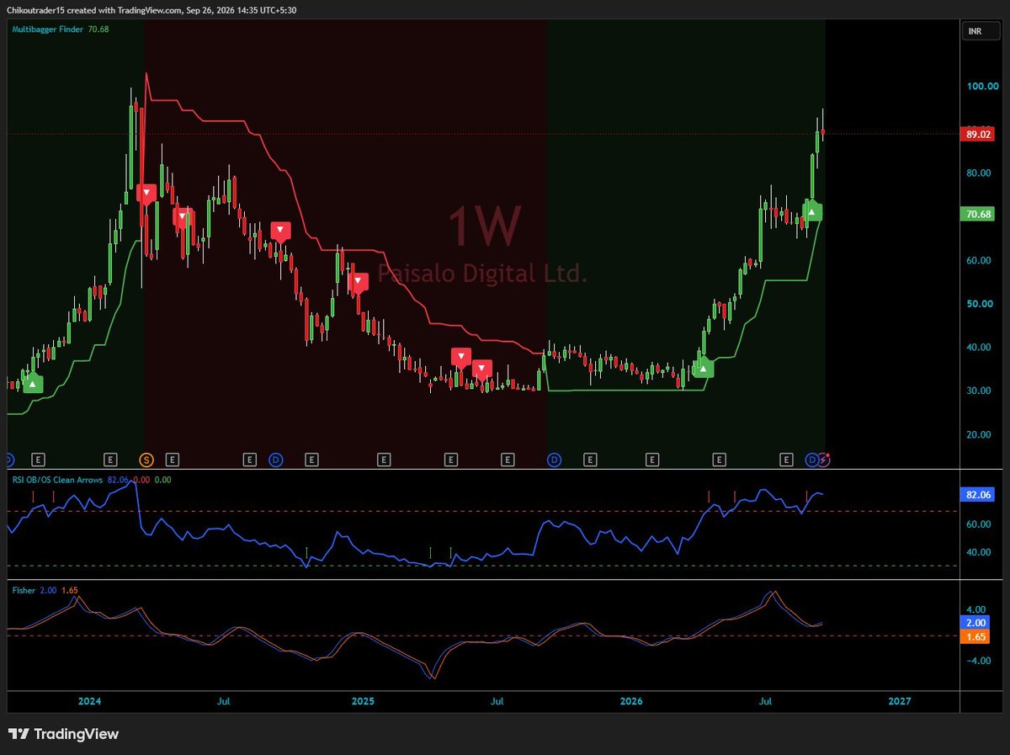
Task: Click the -4.00 Fisher axis value
Action: pyautogui.click(x=979, y=661)
